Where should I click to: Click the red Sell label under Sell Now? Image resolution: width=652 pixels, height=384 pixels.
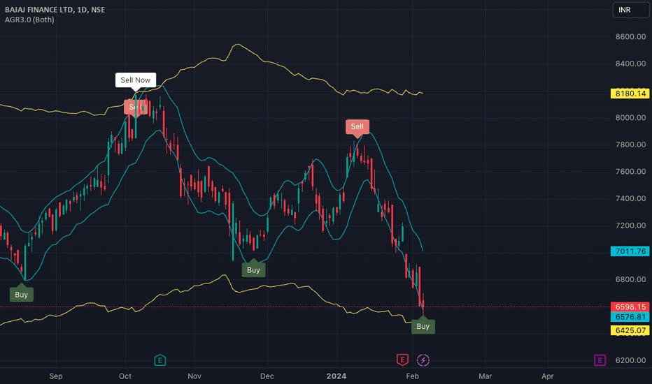pos(136,107)
